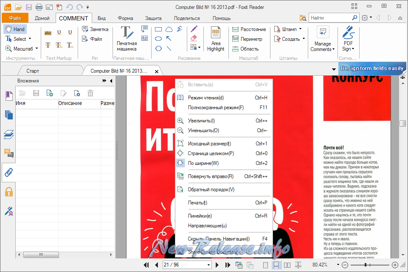Click the vertical document scrollbar thumb
This screenshot has height=272, width=408.
click(403, 123)
